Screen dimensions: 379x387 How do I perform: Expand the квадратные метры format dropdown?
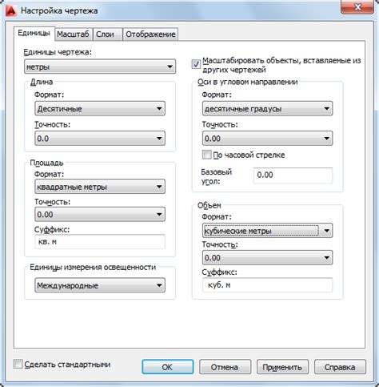(x=100, y=187)
